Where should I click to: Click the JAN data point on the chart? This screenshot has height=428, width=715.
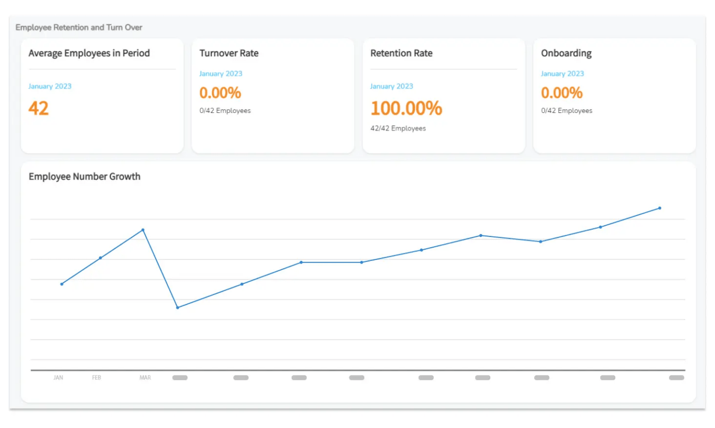click(x=62, y=284)
